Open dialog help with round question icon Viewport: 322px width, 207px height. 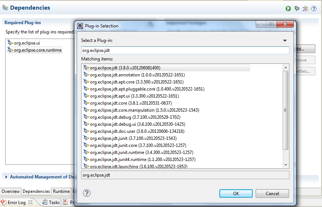(87, 193)
